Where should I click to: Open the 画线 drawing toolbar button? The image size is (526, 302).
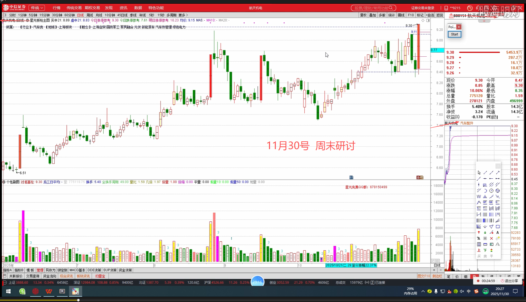coord(401,15)
